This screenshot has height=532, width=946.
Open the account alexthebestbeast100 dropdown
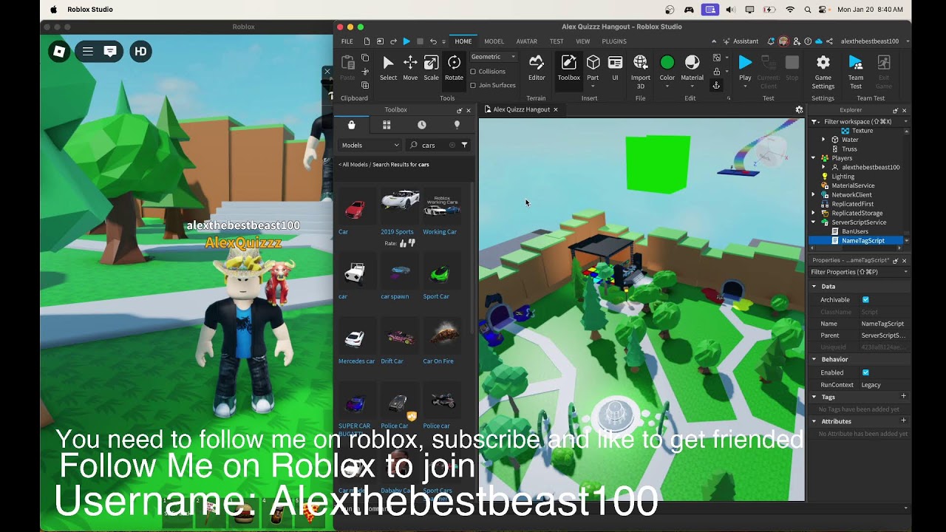coord(874,41)
